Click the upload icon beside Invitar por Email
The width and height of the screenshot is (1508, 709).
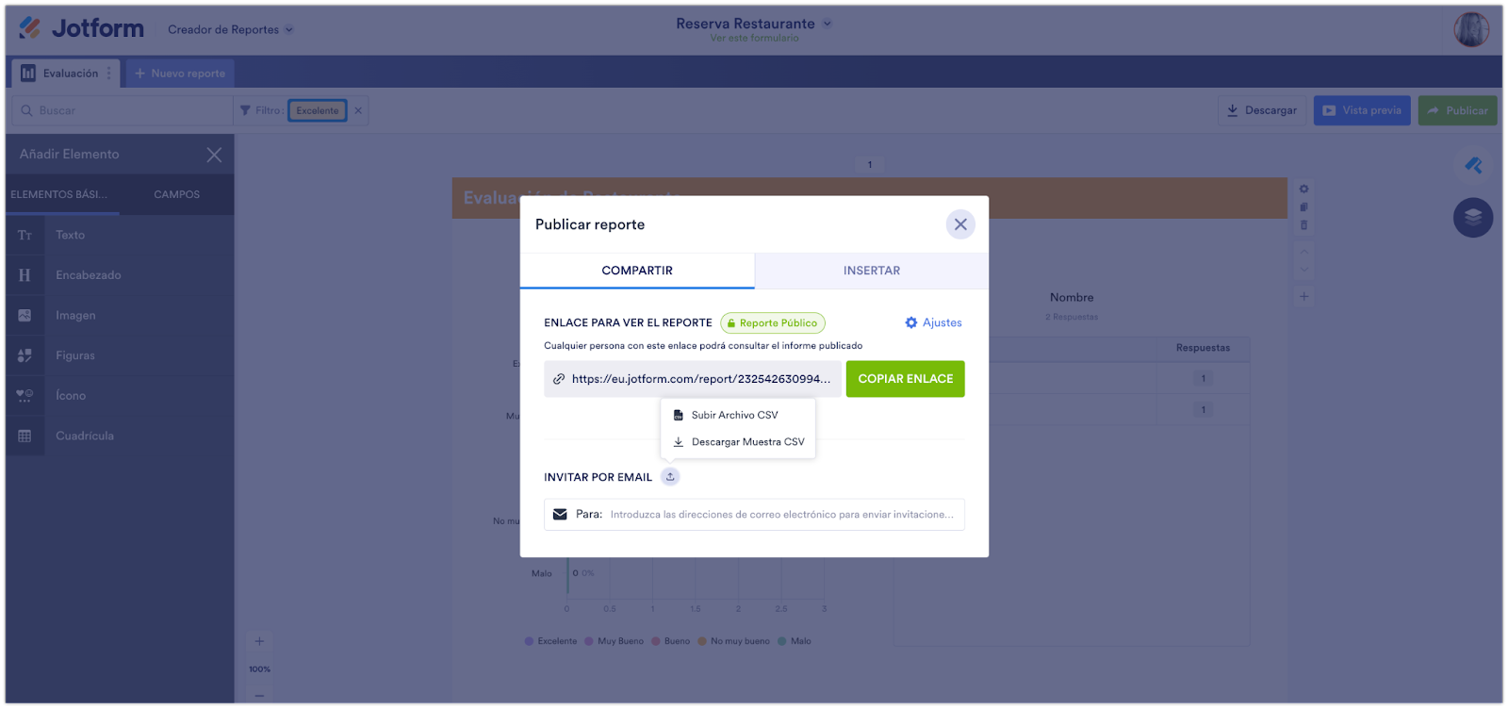point(670,477)
